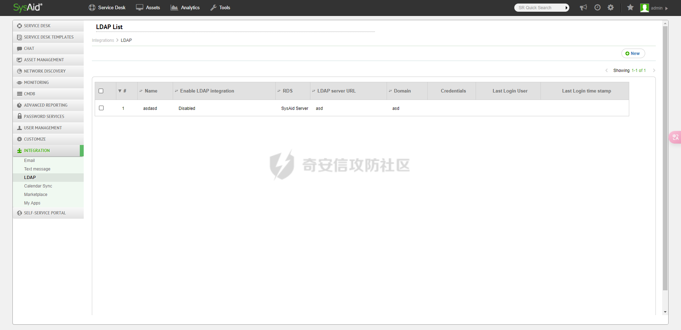Open the Analytics top menu
This screenshot has height=330, width=681.
pyautogui.click(x=185, y=7)
